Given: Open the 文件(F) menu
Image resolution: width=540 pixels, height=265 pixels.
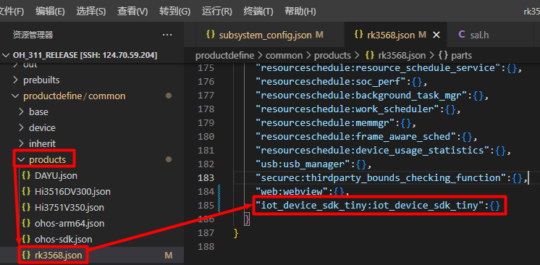Looking at the screenshot, I should tap(12, 11).
